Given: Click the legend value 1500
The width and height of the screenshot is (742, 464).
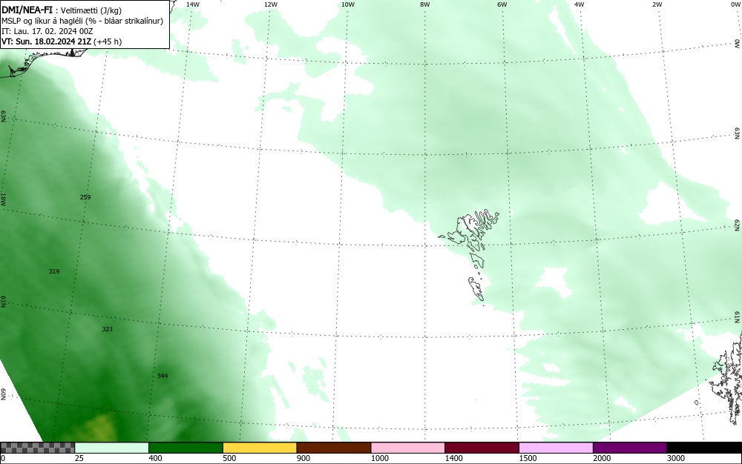Looking at the screenshot, I should pos(528,458).
